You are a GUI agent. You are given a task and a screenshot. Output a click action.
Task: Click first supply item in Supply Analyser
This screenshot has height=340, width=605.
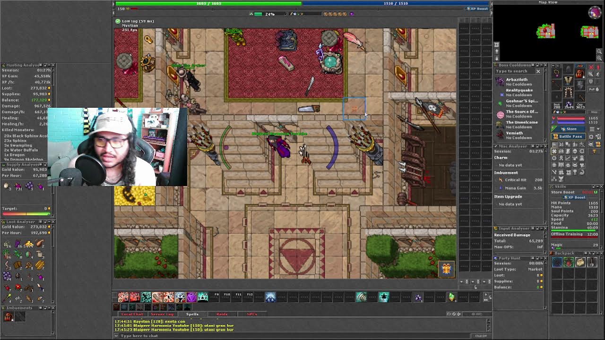click(x=7, y=187)
